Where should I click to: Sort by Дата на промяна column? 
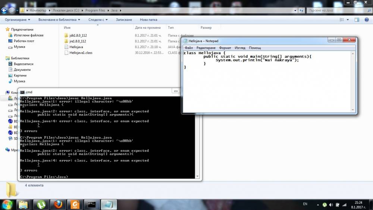coord(150,28)
